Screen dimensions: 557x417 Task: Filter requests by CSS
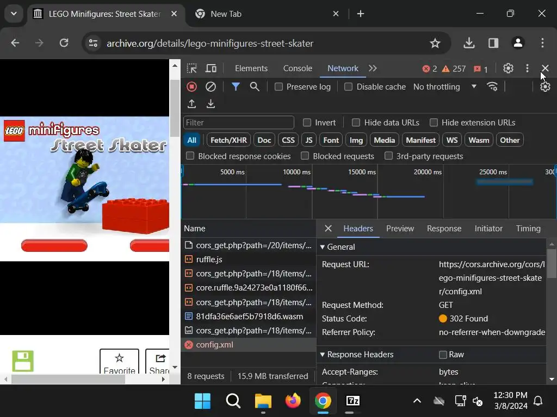pos(288,140)
